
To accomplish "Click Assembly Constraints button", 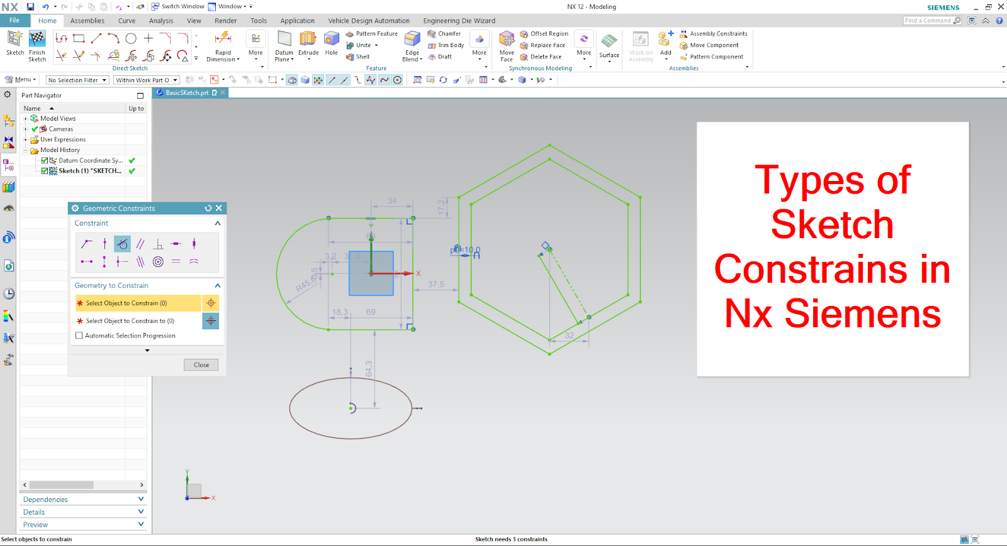I will 714,34.
